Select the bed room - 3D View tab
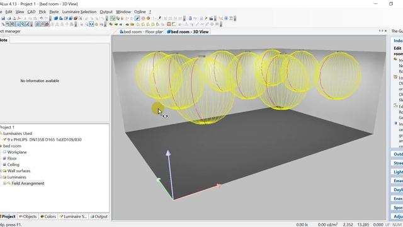This screenshot has width=403, height=227. 188,32
